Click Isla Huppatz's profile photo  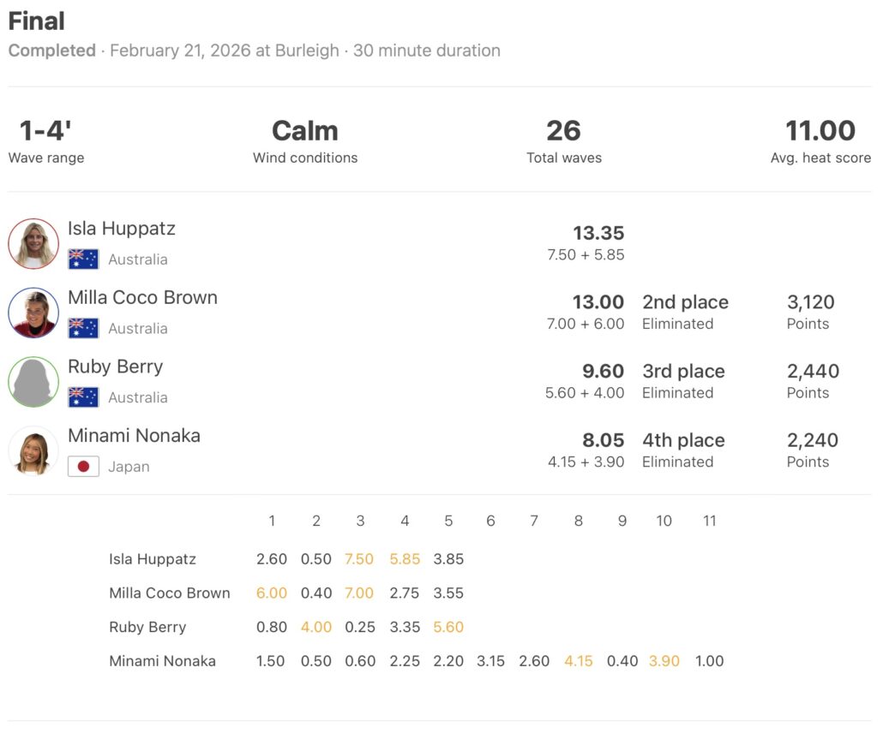(33, 244)
